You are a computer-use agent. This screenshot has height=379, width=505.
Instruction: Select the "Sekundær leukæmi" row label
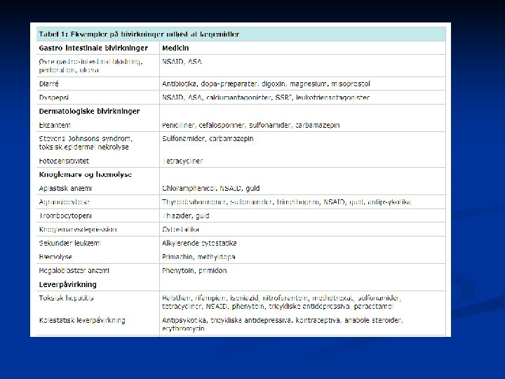click(70, 243)
